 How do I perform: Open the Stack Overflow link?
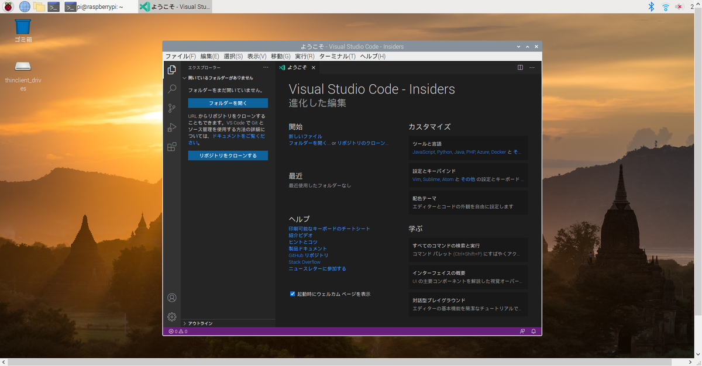[x=304, y=262]
